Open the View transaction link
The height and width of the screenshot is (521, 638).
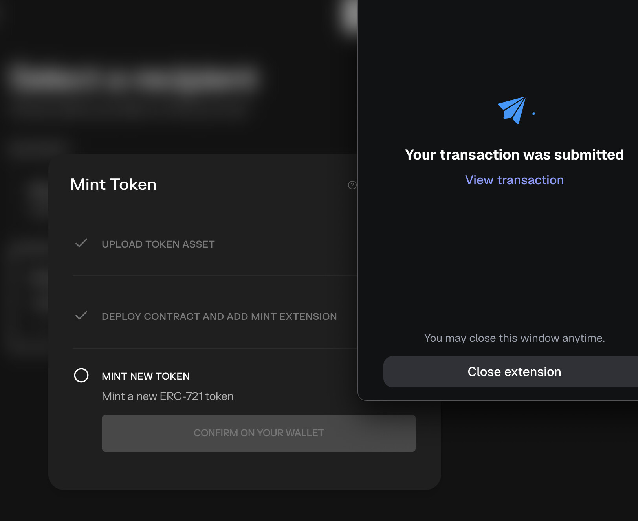point(514,180)
